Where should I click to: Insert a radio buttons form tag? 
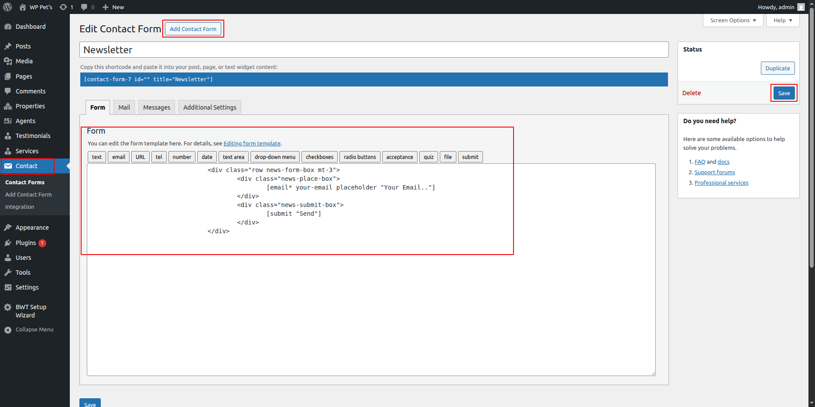pos(360,157)
